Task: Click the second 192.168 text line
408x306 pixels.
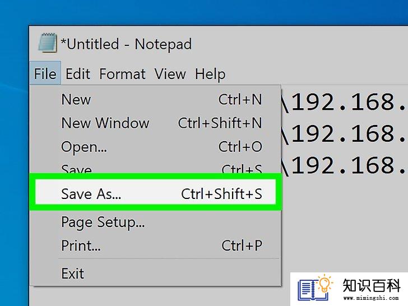Action: tap(344, 134)
